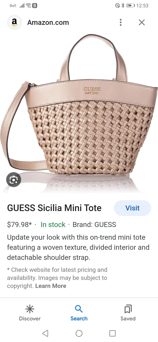Image resolution: width=158 pixels, height=342 pixels.
Task: Tap the GUESS Sicilia Mini Tote title
Action: (54, 208)
